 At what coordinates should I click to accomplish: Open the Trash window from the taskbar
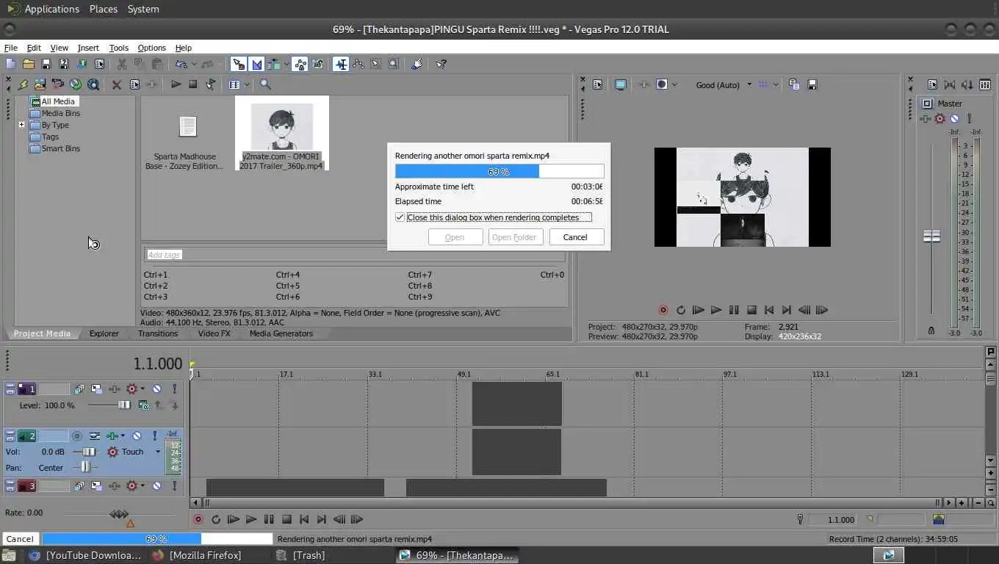(x=300, y=555)
